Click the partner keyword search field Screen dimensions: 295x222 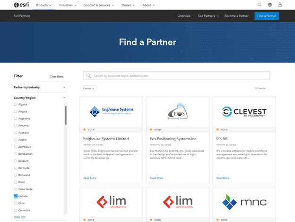[177, 76]
